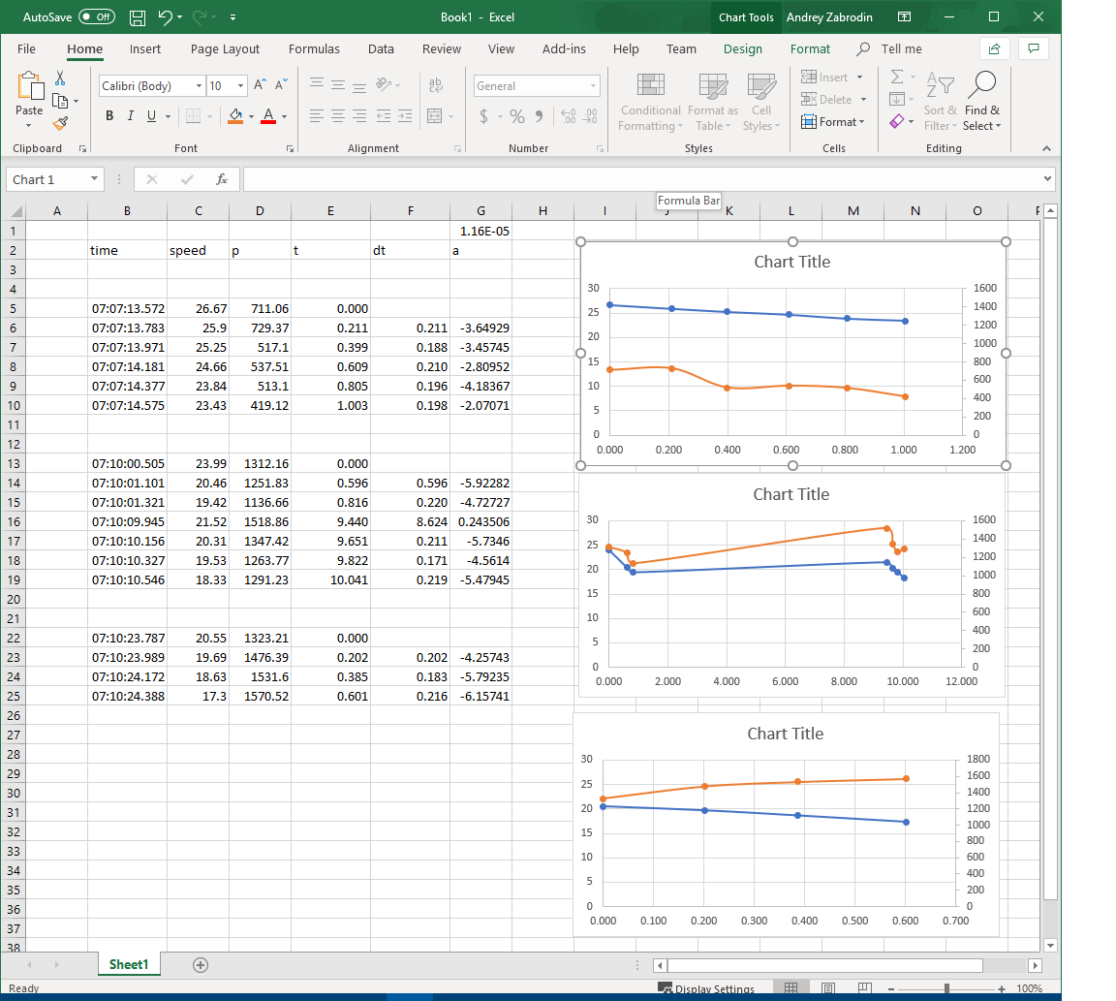This screenshot has height=1001, width=1116.
Task: Click the Cut scissors icon
Action: click(x=60, y=78)
